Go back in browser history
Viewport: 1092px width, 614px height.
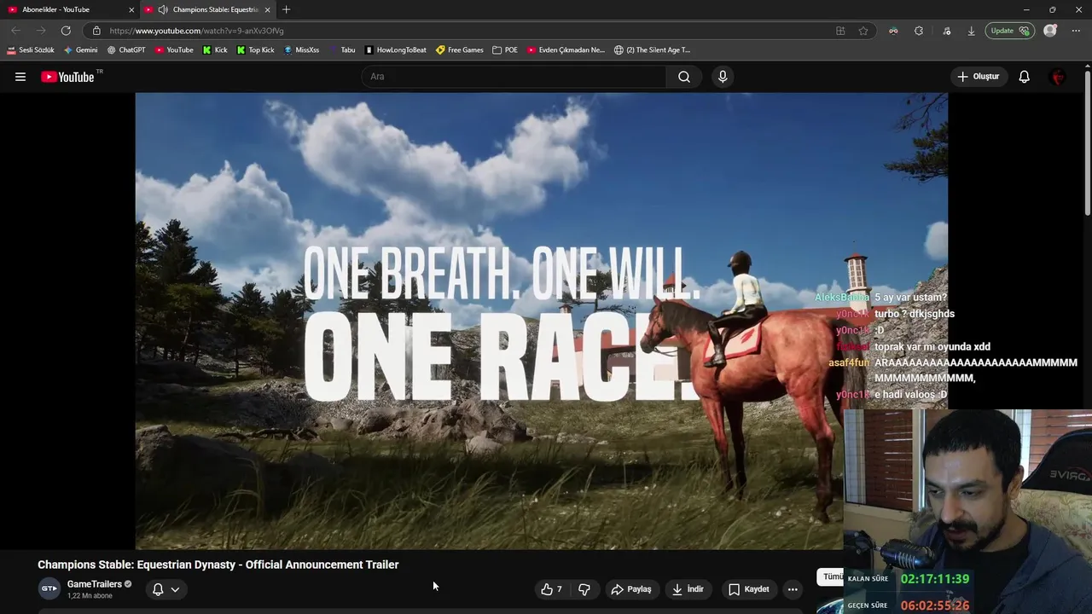(15, 31)
